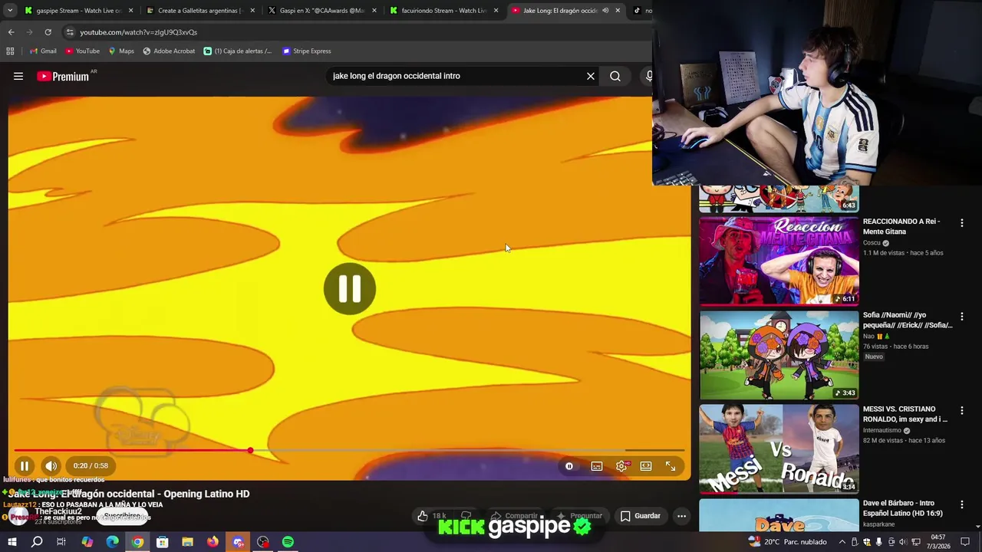Toggle subtitles/CC in the video player
The width and height of the screenshot is (982, 552).
pos(597,466)
